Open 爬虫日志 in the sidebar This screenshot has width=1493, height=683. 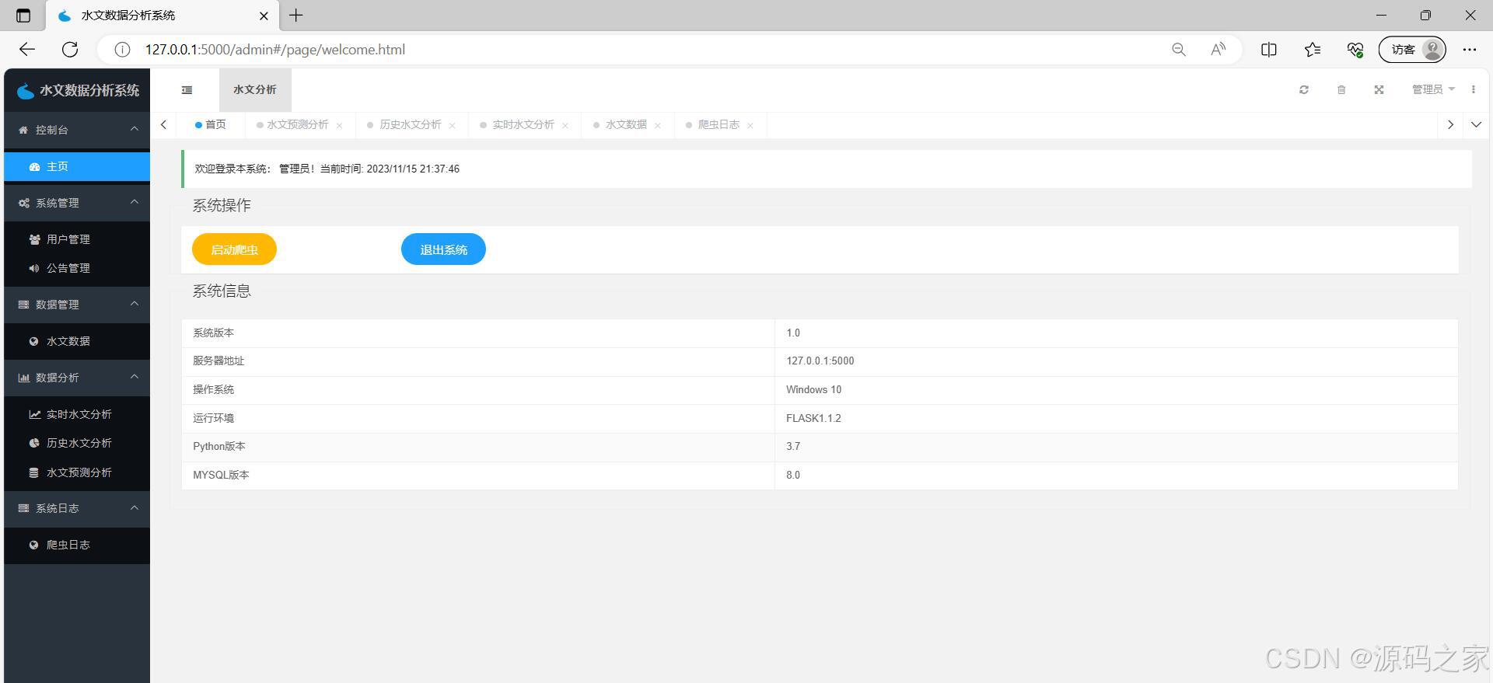(x=77, y=545)
